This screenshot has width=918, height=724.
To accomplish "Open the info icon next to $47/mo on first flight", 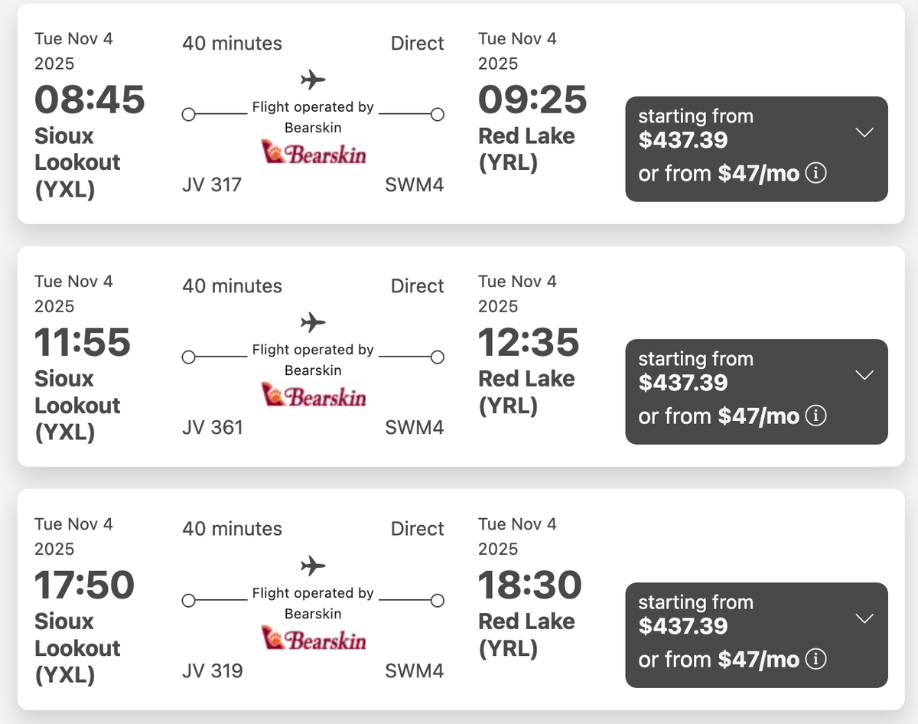I will 817,173.
